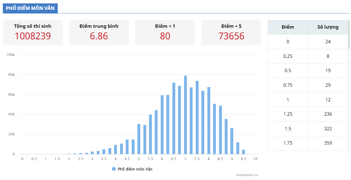Click the 'Tổng số thí sinh' card
351x180 pixels.
(33, 33)
